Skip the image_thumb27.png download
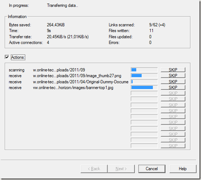The width and height of the screenshot is (201, 180). pos(173,75)
